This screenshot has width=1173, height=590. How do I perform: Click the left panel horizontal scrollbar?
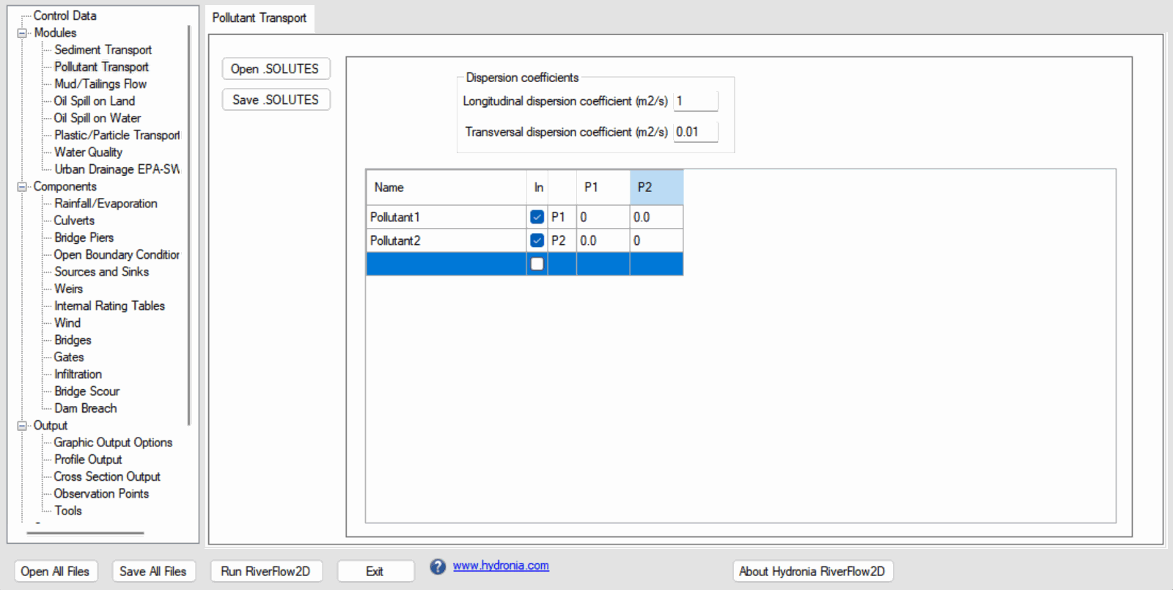pyautogui.click(x=85, y=534)
